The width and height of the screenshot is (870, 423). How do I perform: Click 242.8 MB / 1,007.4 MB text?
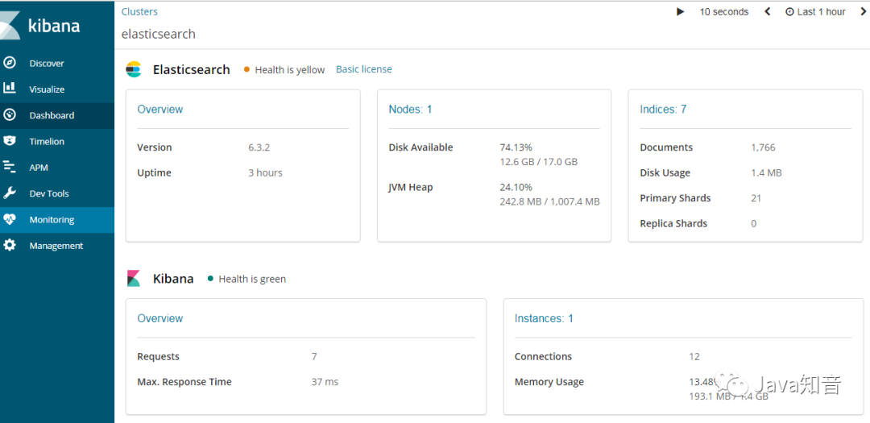coord(549,201)
